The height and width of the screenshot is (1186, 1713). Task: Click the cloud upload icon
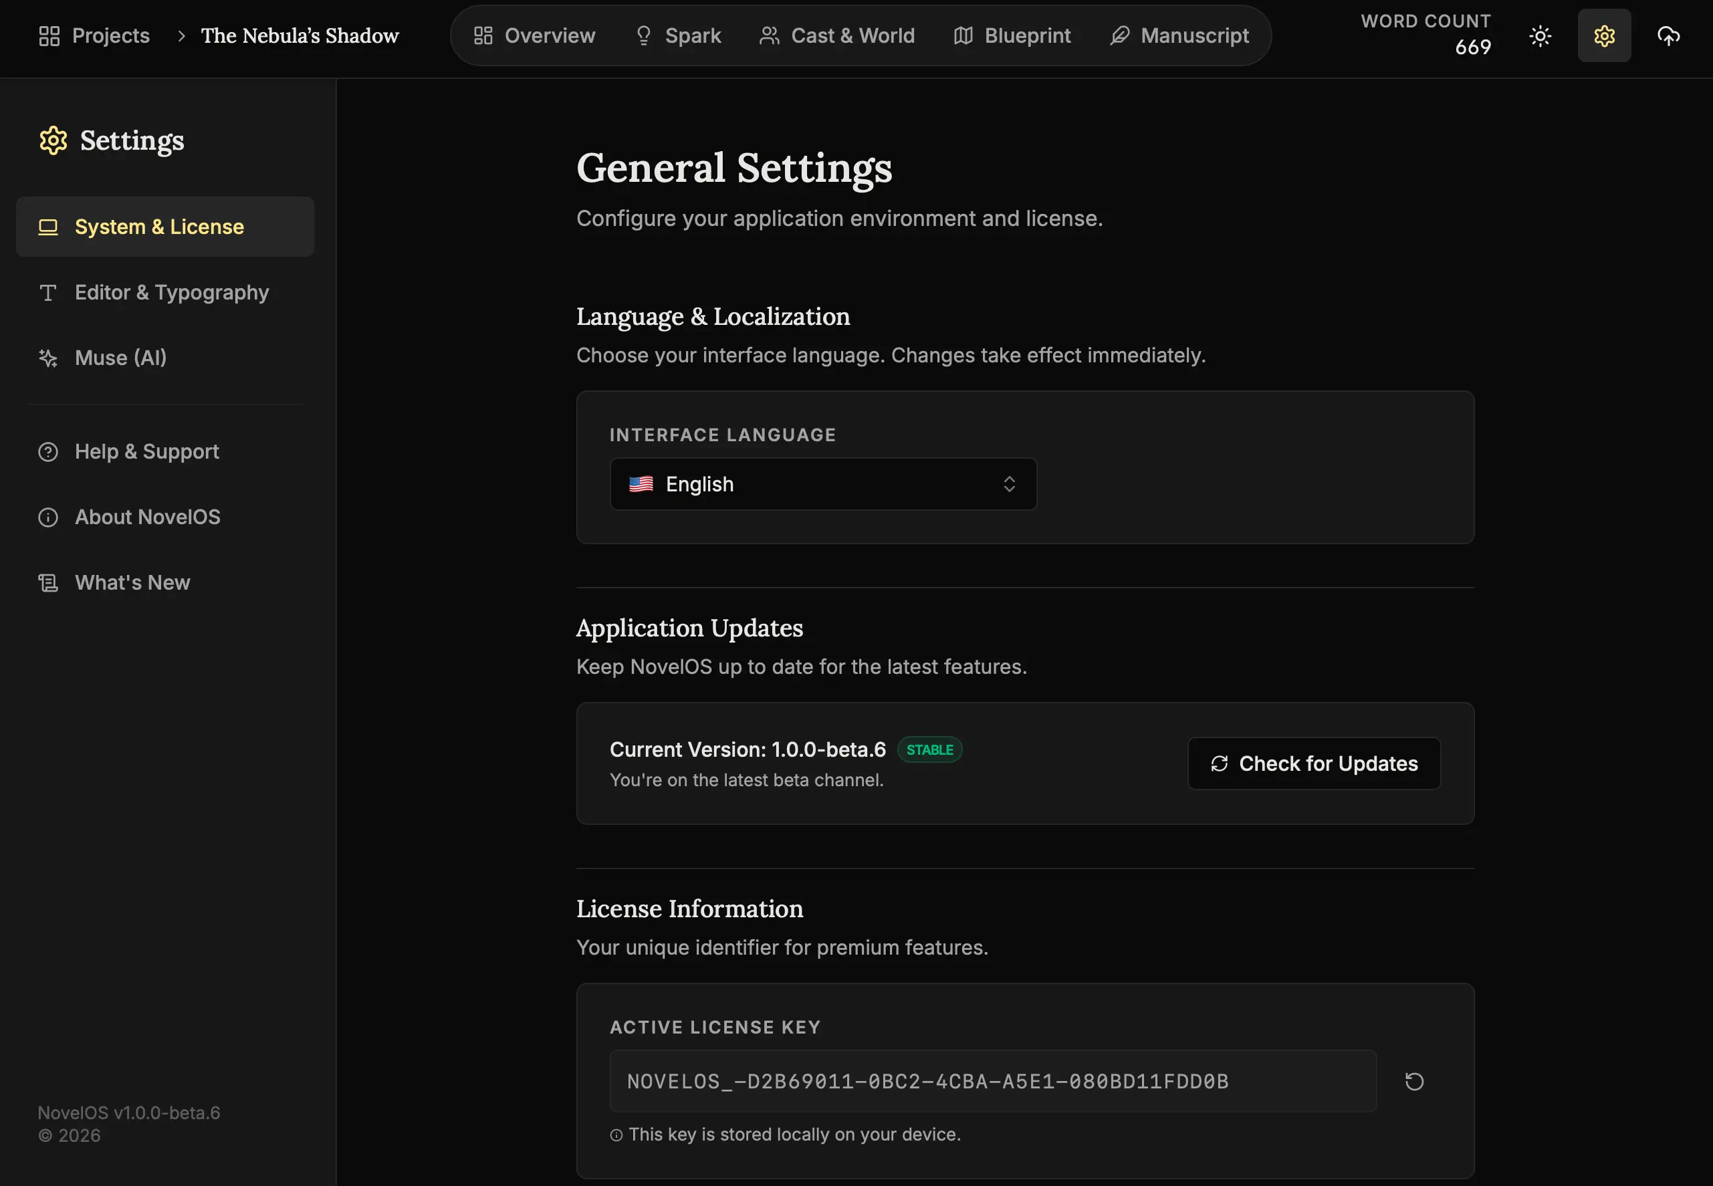point(1668,35)
